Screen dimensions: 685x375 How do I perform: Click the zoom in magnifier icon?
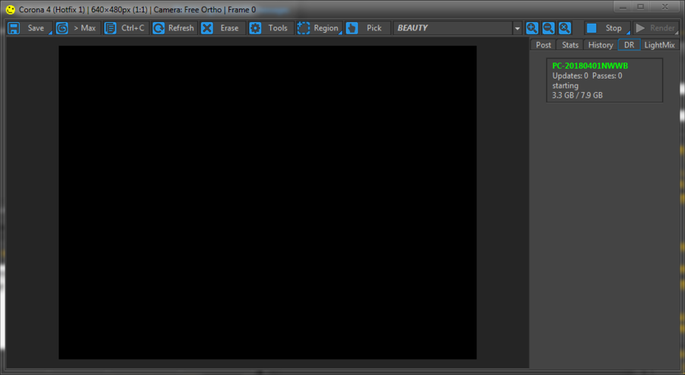click(532, 28)
